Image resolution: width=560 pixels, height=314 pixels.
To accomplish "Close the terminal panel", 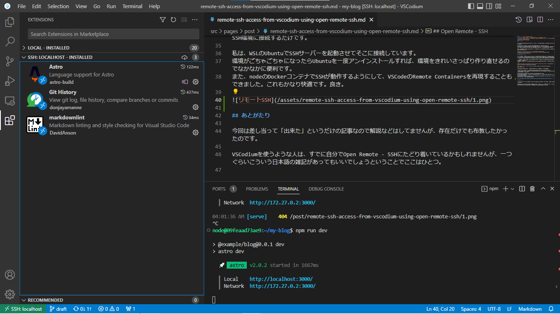I will coord(553,188).
